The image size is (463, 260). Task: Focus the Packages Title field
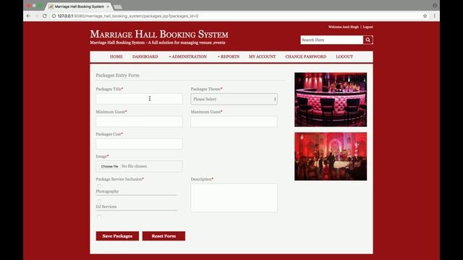point(139,99)
